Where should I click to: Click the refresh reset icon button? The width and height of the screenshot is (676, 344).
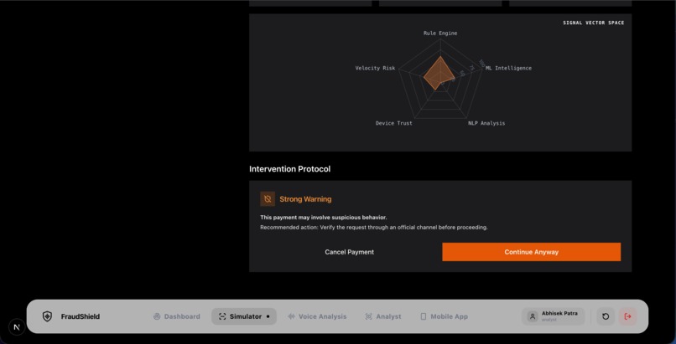click(606, 316)
